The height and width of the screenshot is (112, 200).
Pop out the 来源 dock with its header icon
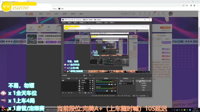click(x=93, y=78)
